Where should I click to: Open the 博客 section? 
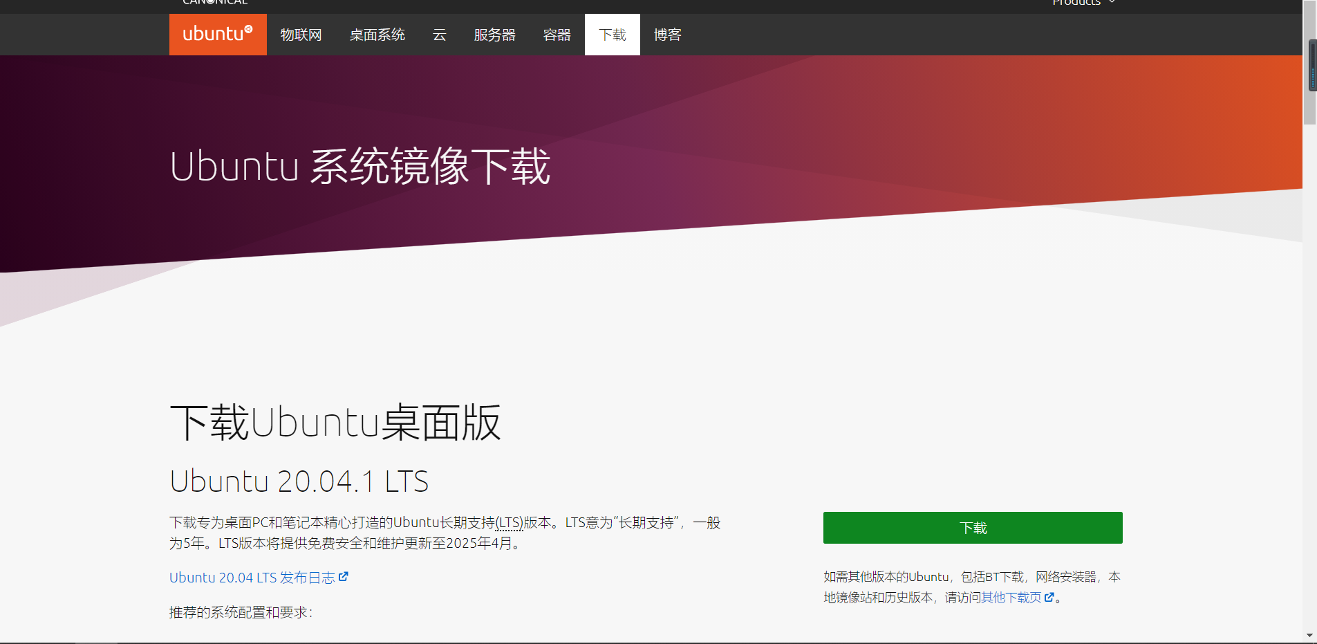tap(666, 34)
